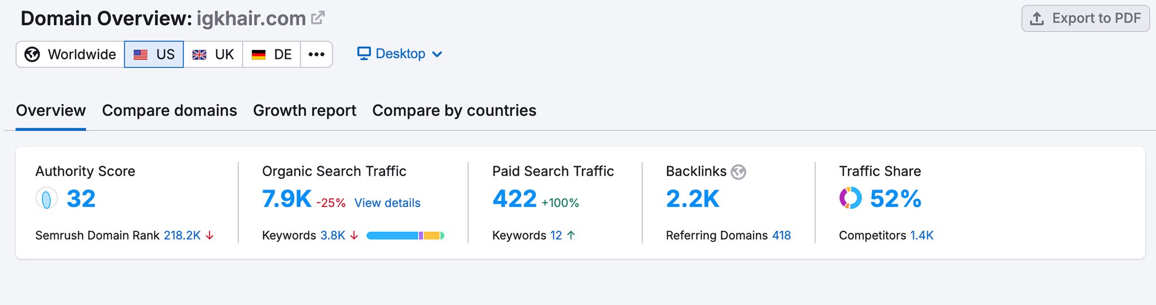Image resolution: width=1156 pixels, height=305 pixels.
Task: Open Semrush Domain Rank 218.2K link
Action: pos(182,235)
